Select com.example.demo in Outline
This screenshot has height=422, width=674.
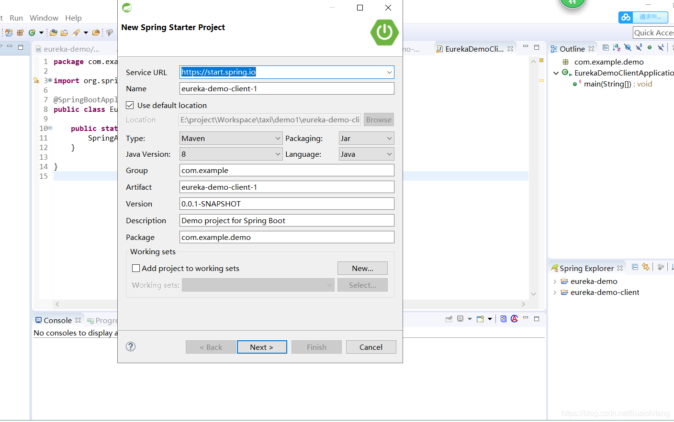[x=608, y=62]
